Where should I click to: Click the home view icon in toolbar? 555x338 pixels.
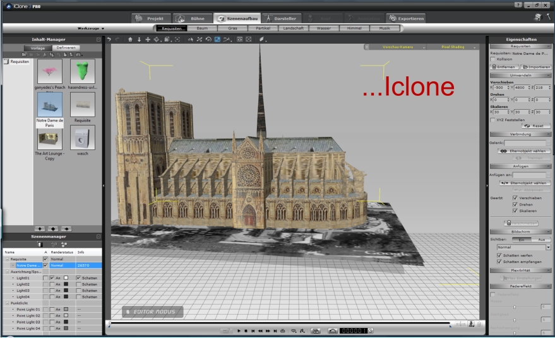pyautogui.click(x=131, y=40)
